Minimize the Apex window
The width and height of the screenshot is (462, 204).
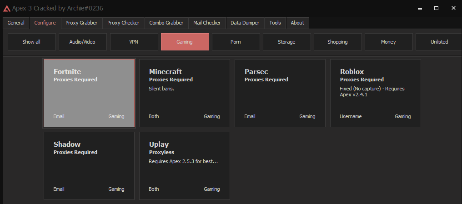420,8
